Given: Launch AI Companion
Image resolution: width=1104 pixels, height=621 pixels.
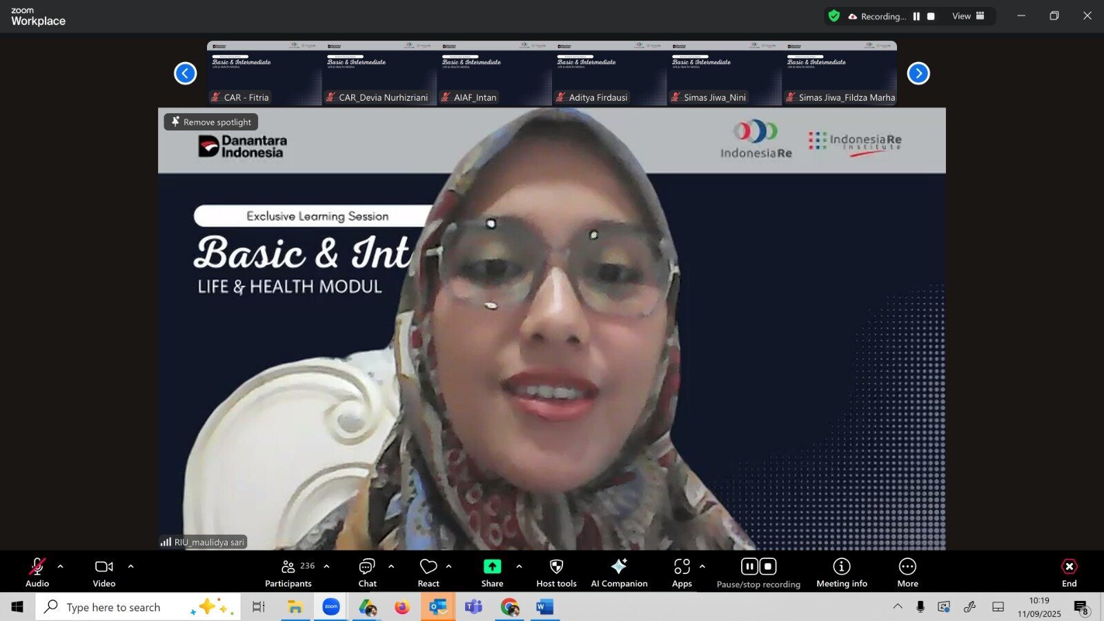Looking at the screenshot, I should pyautogui.click(x=619, y=572).
